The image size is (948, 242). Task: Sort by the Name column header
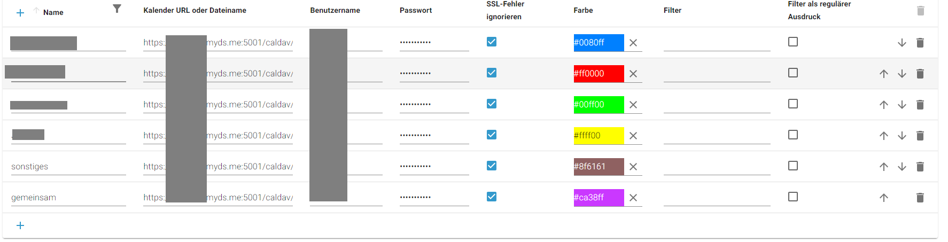point(53,12)
